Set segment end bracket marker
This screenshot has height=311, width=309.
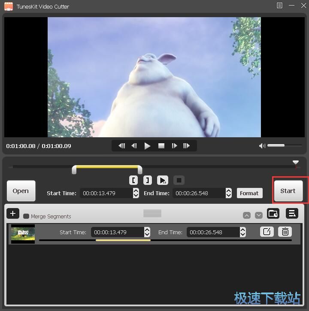(148, 180)
